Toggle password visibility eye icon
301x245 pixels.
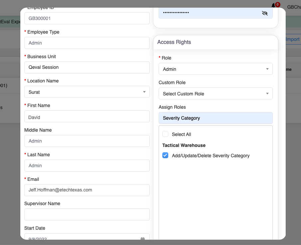[265, 13]
